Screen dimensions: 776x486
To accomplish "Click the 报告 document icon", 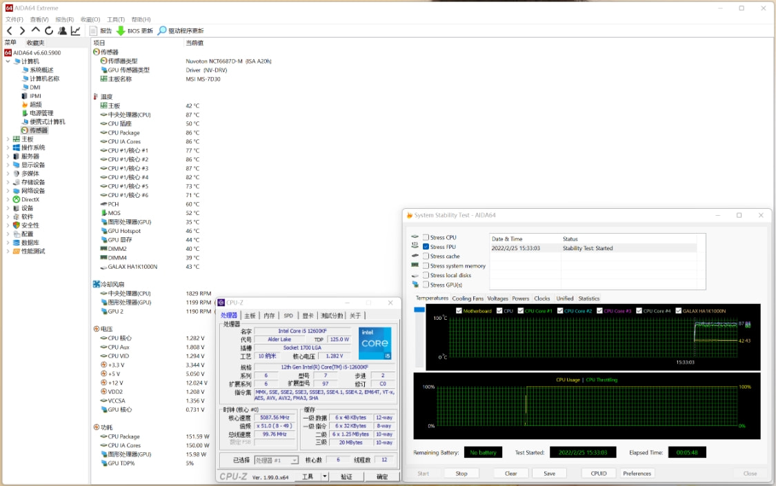I will click(x=93, y=31).
